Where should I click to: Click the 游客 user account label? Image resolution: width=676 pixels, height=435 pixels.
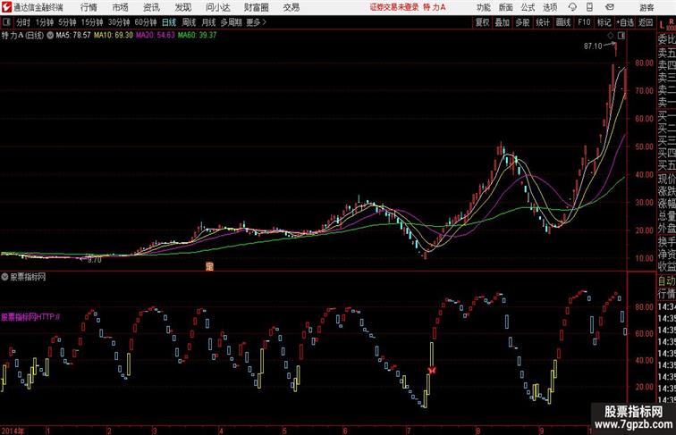click(646, 7)
